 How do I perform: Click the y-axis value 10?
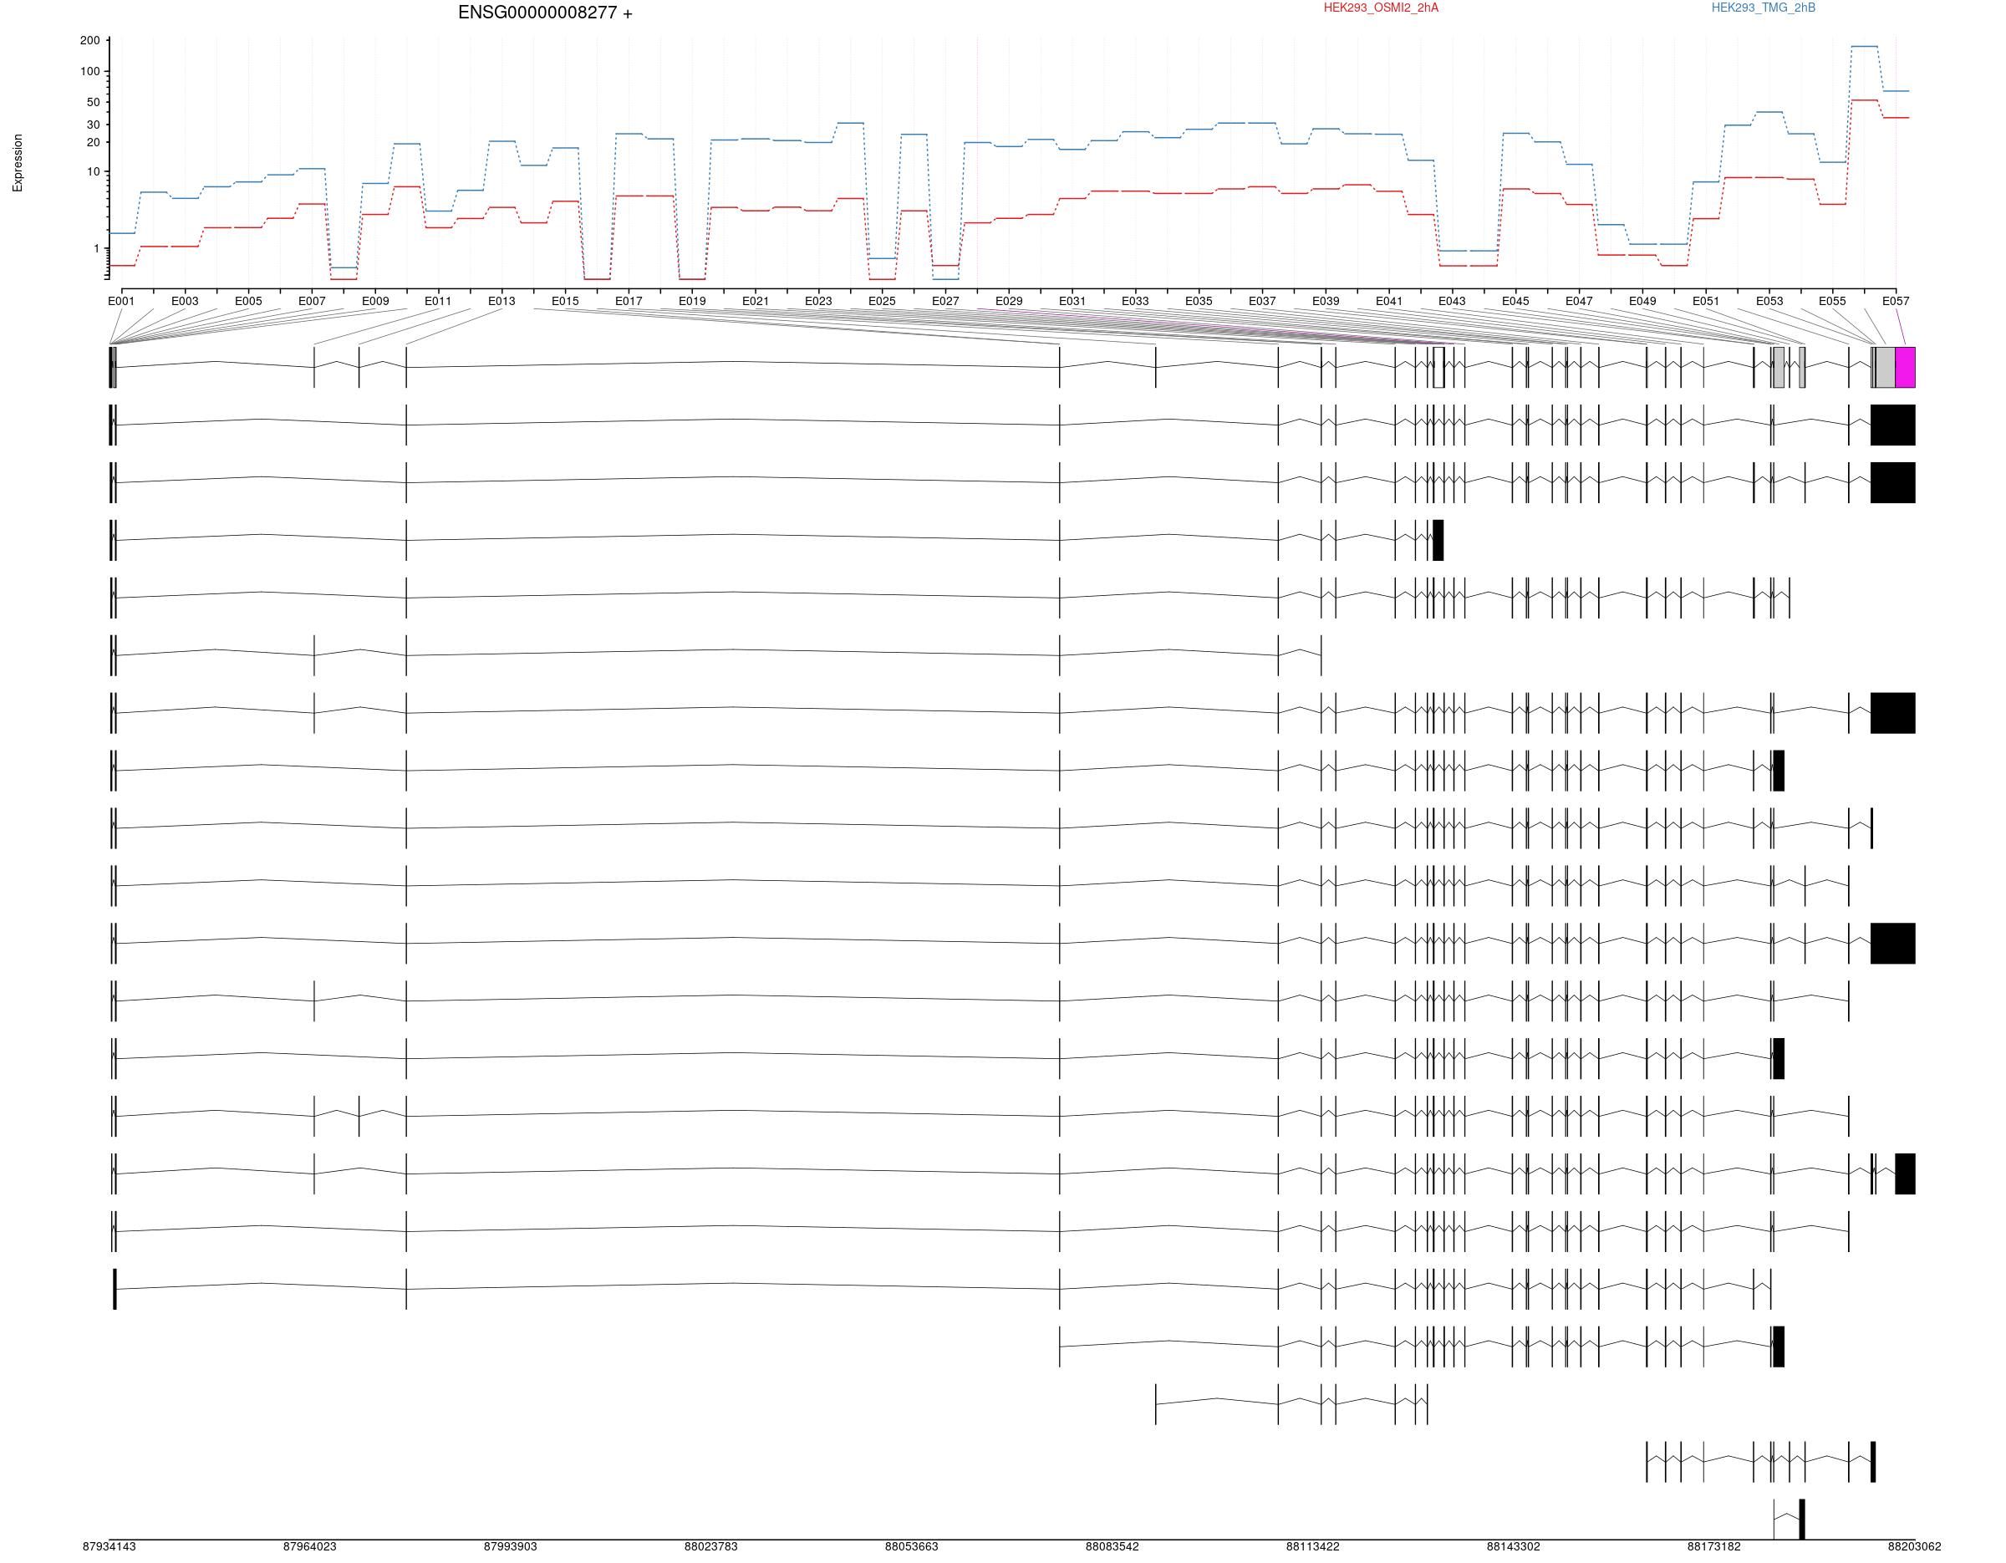point(93,171)
